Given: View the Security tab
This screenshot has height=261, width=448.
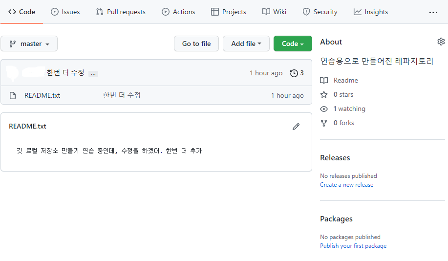Looking at the screenshot, I should [320, 12].
